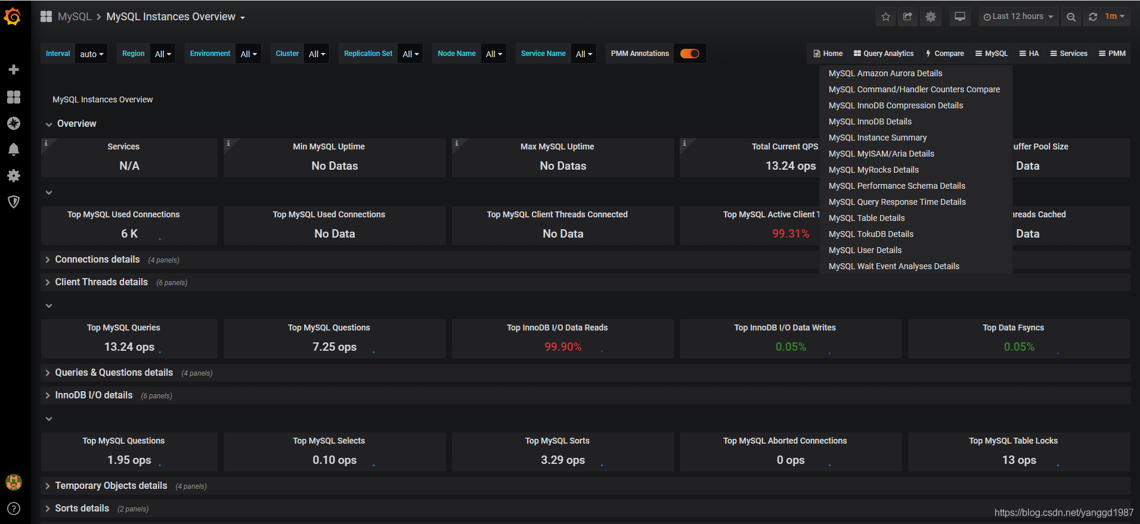Open the Compare menu link
1140x524 pixels.
click(x=944, y=54)
